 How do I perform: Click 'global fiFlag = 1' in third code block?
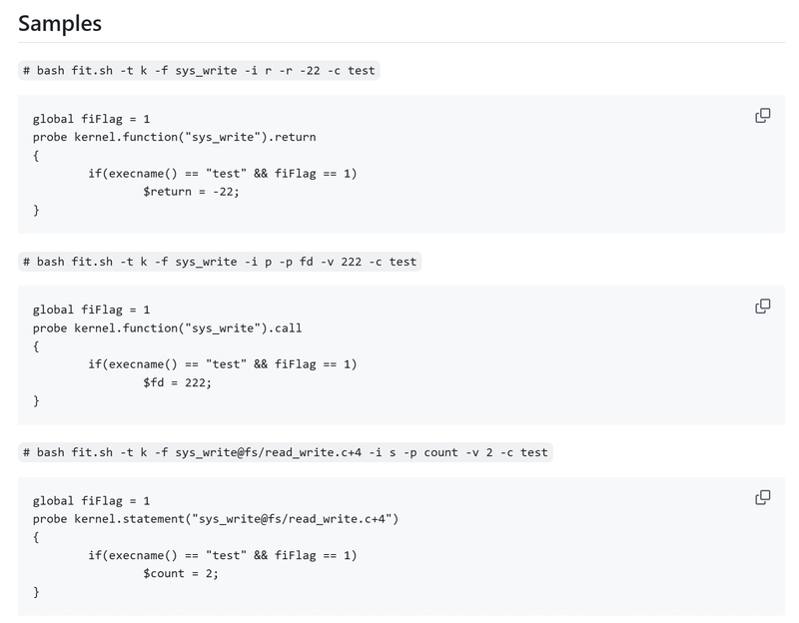(x=91, y=501)
